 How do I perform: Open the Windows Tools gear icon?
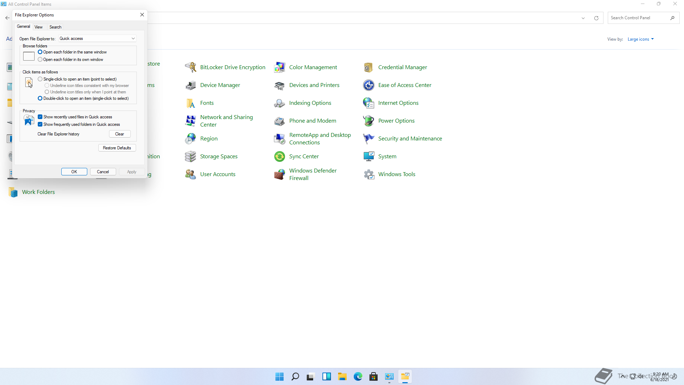tap(369, 174)
